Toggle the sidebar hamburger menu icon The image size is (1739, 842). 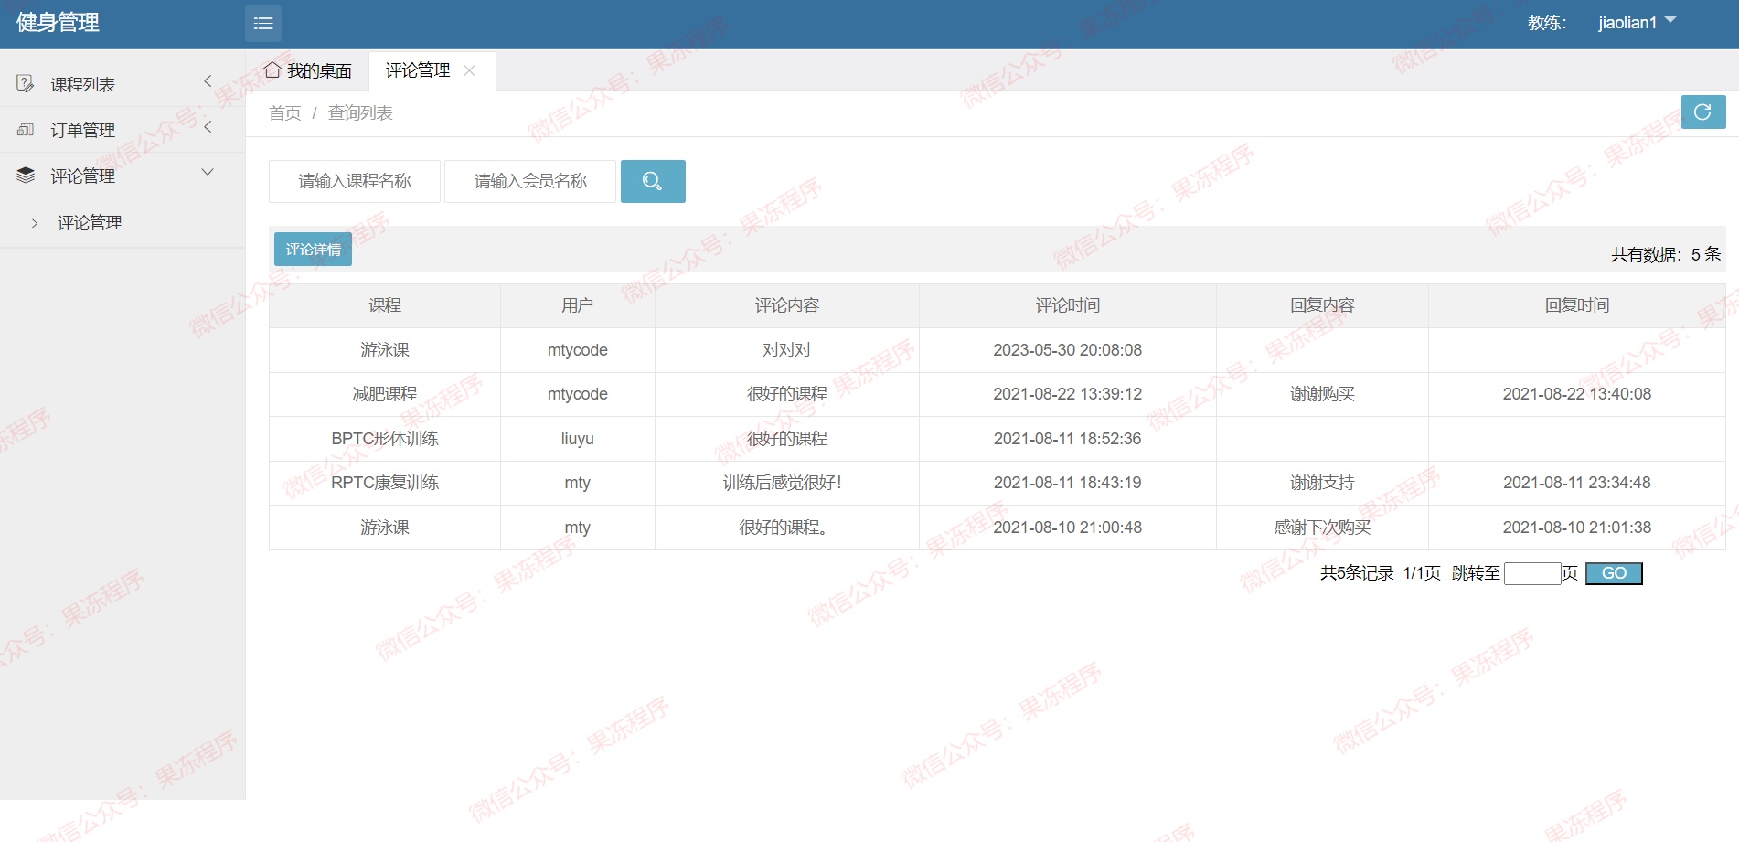(263, 24)
